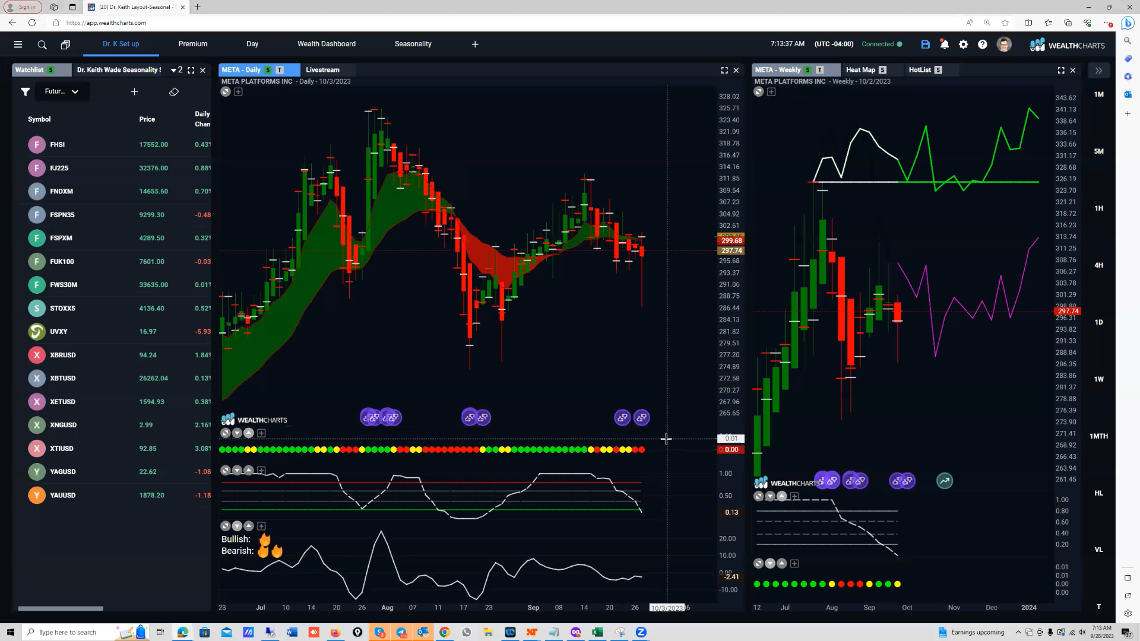Click the eraser icon in watchlist

point(174,91)
